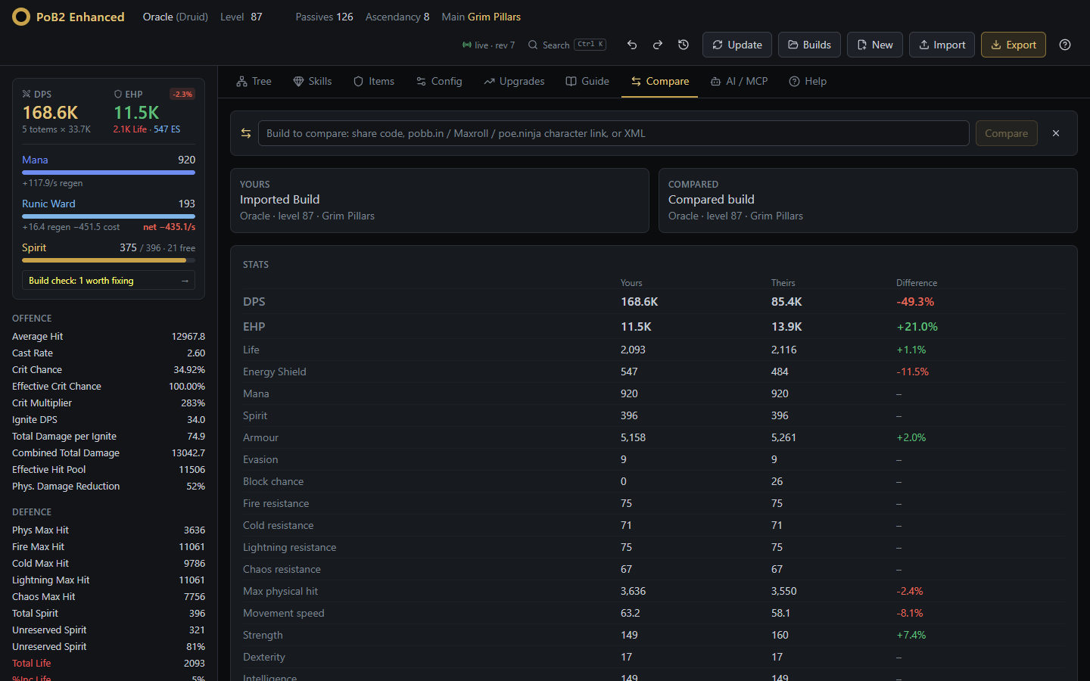
Task: Click the DPS difference -49.3% value
Action: pos(915,301)
